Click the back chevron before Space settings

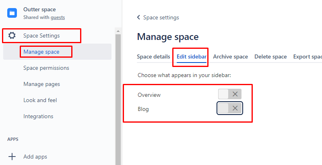point(138,17)
